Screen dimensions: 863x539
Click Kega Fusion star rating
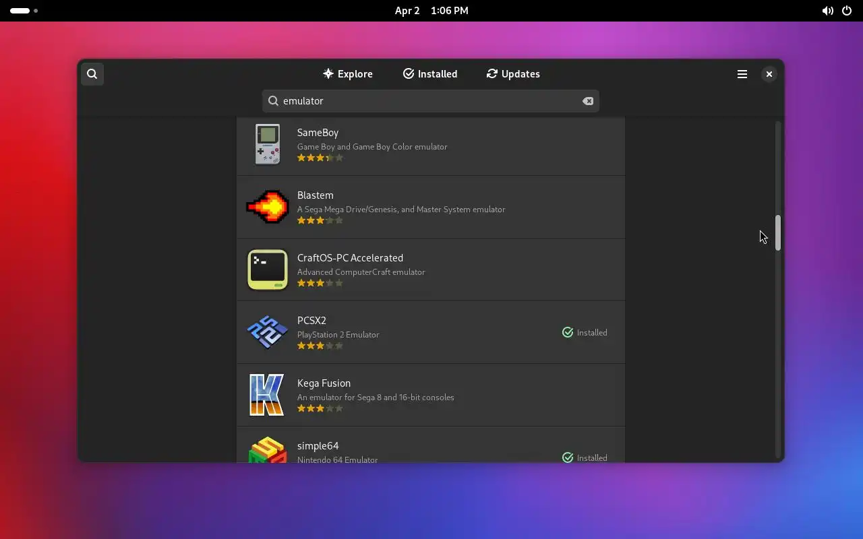[x=320, y=409]
